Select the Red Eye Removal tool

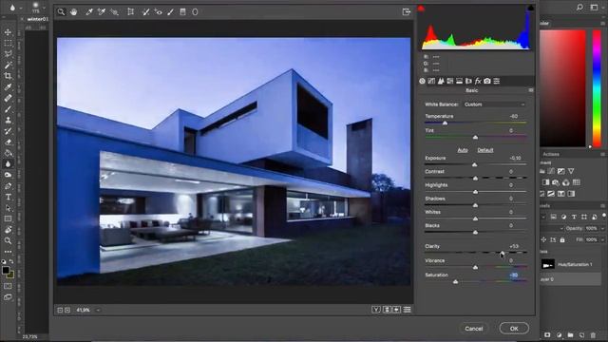click(x=159, y=12)
